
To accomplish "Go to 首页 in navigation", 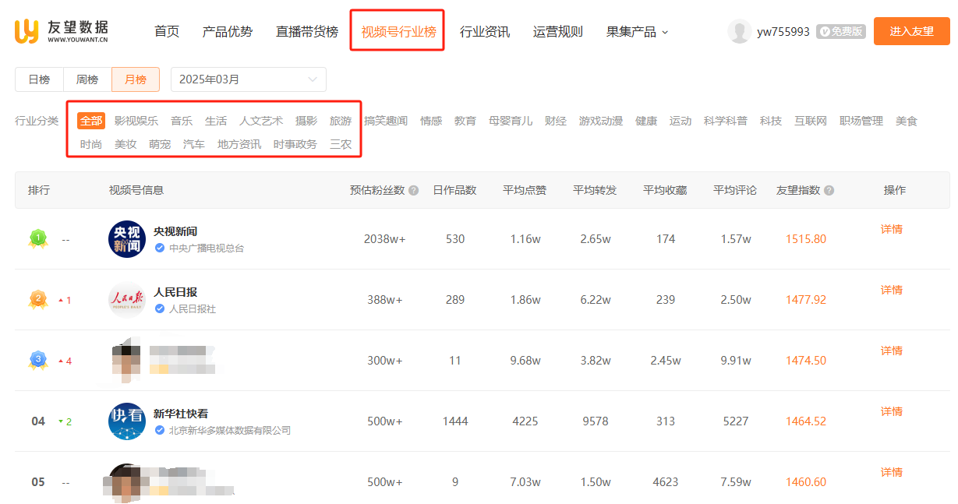I will 167,32.
